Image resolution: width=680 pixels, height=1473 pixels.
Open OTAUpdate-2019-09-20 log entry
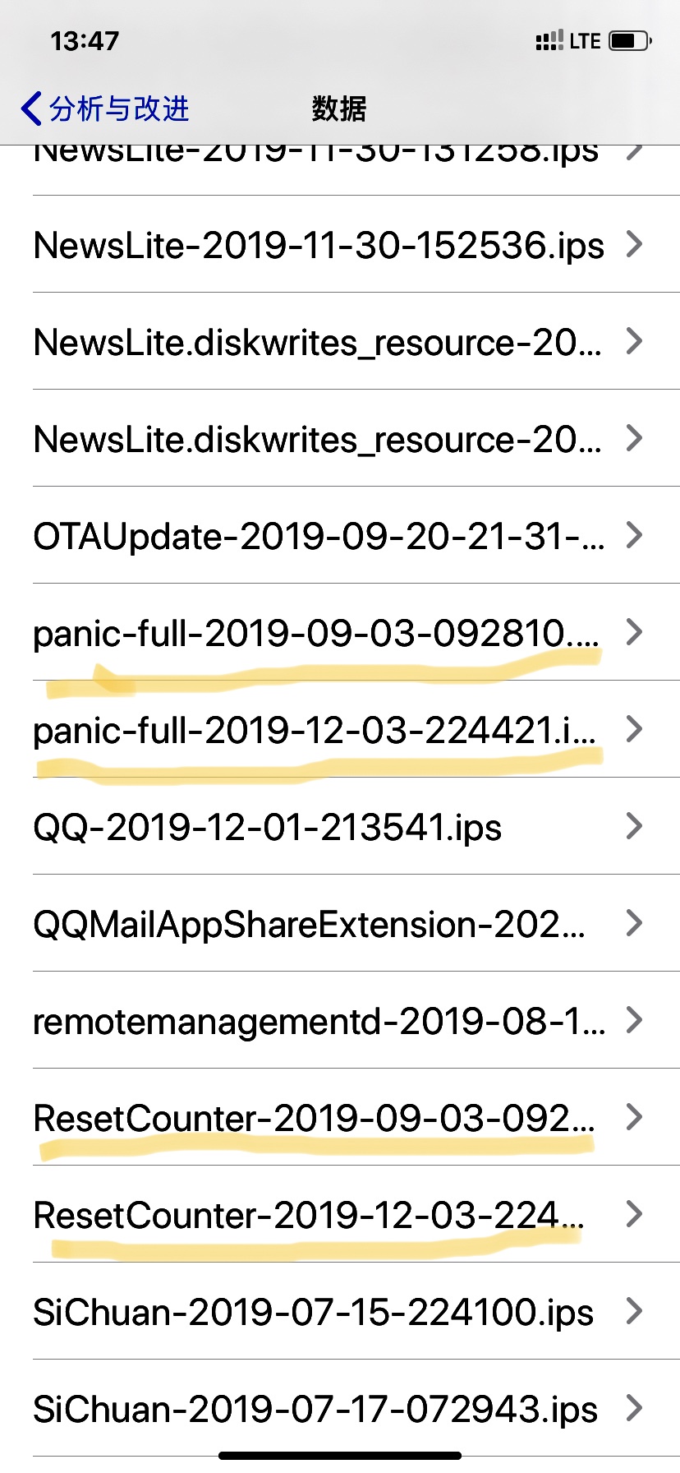tap(319, 536)
